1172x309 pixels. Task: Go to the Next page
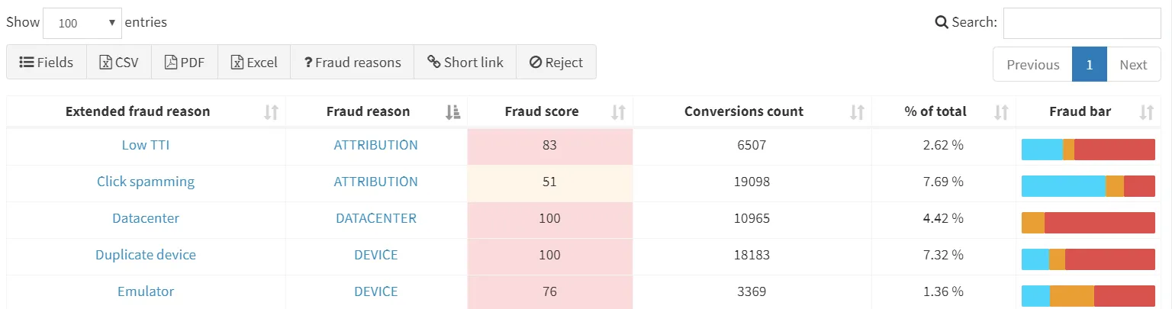pyautogui.click(x=1133, y=65)
